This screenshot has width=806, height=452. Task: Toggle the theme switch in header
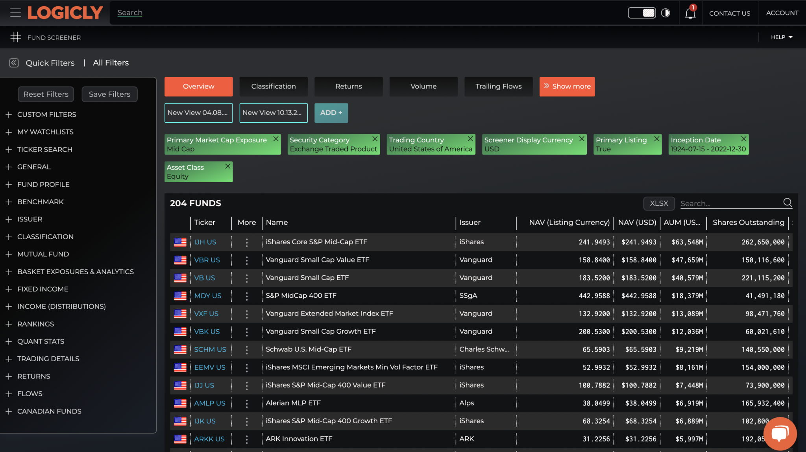(641, 13)
